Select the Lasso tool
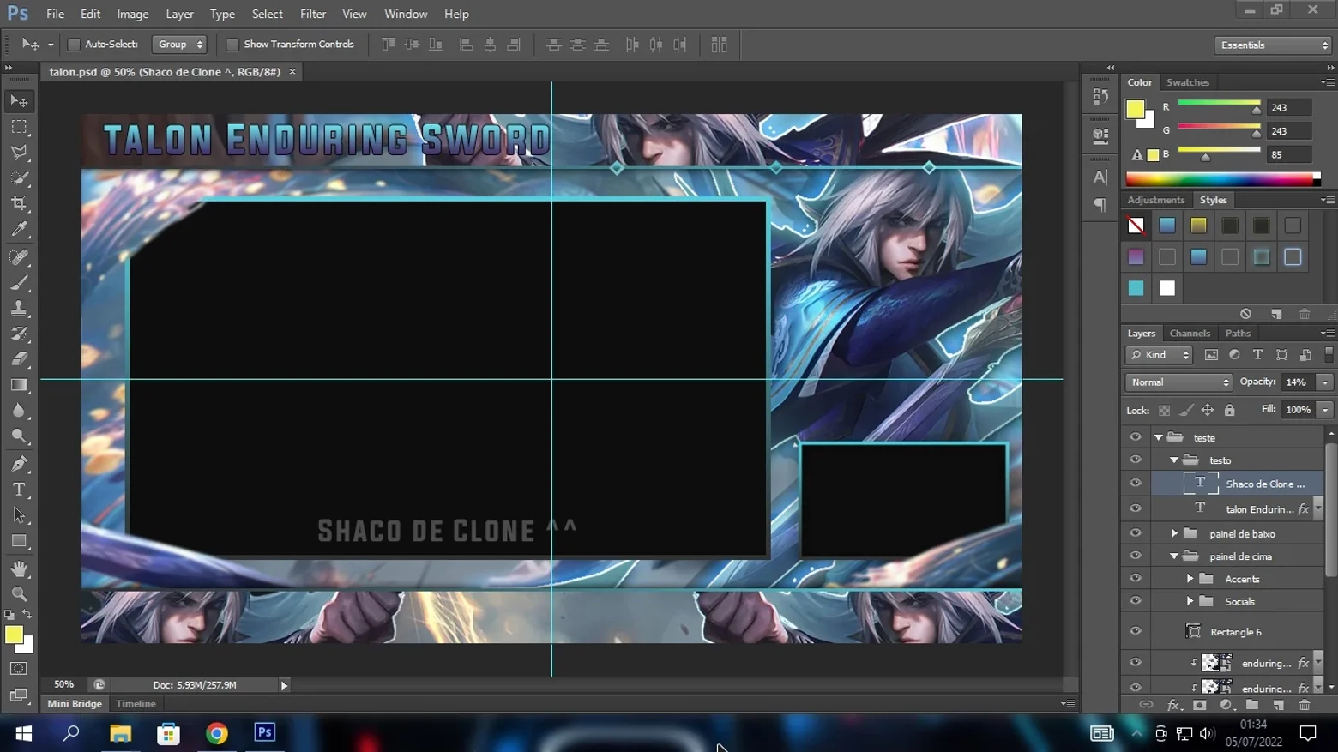Screen dimensions: 1338x752 pyautogui.click(x=19, y=153)
